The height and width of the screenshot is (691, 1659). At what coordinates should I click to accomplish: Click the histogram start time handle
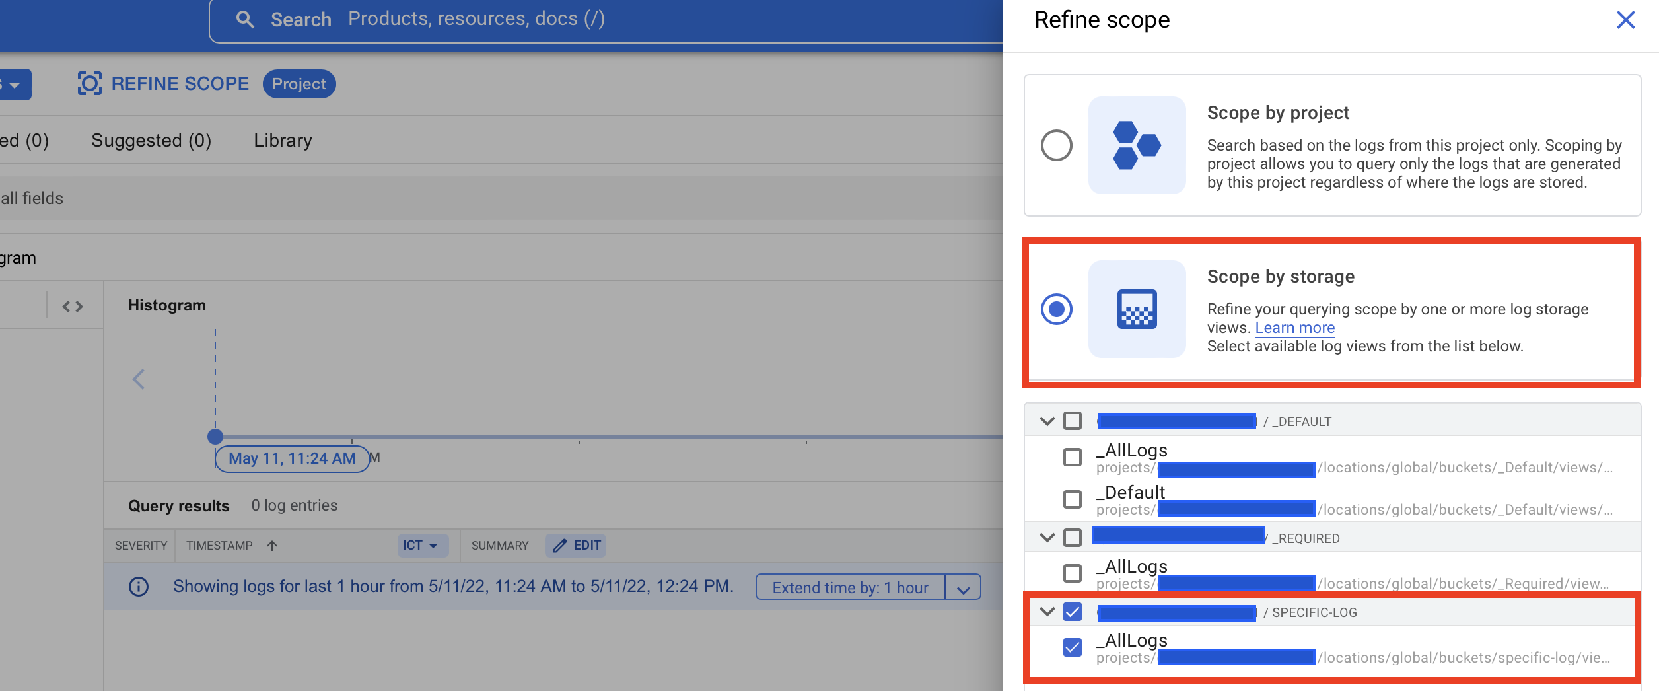pyautogui.click(x=215, y=437)
